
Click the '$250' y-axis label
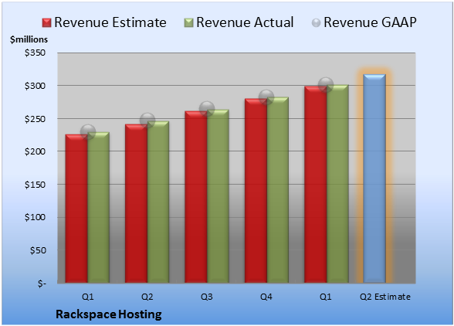tap(35, 119)
